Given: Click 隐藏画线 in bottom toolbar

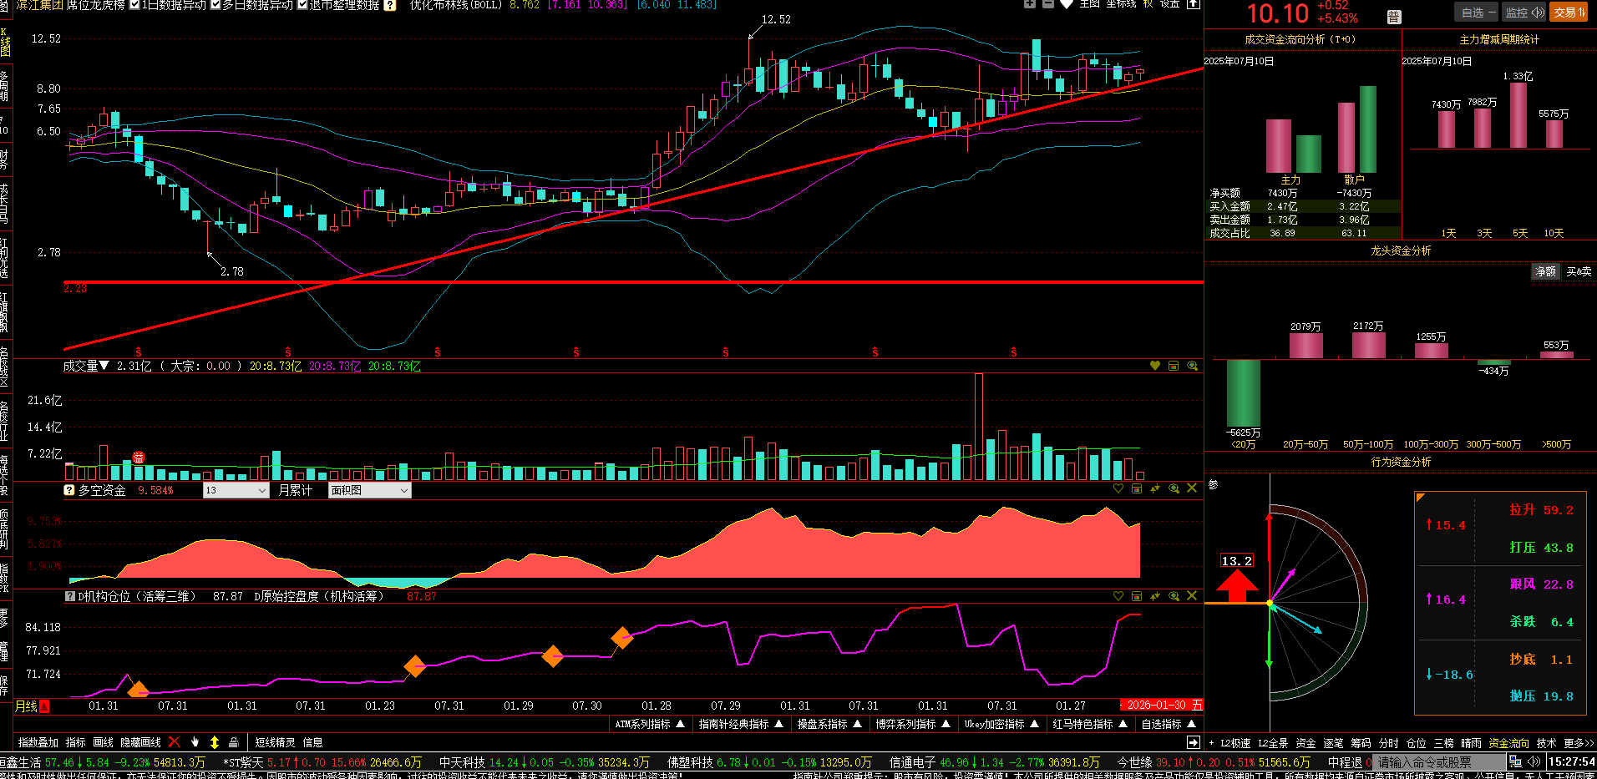Looking at the screenshot, I should click(x=140, y=742).
